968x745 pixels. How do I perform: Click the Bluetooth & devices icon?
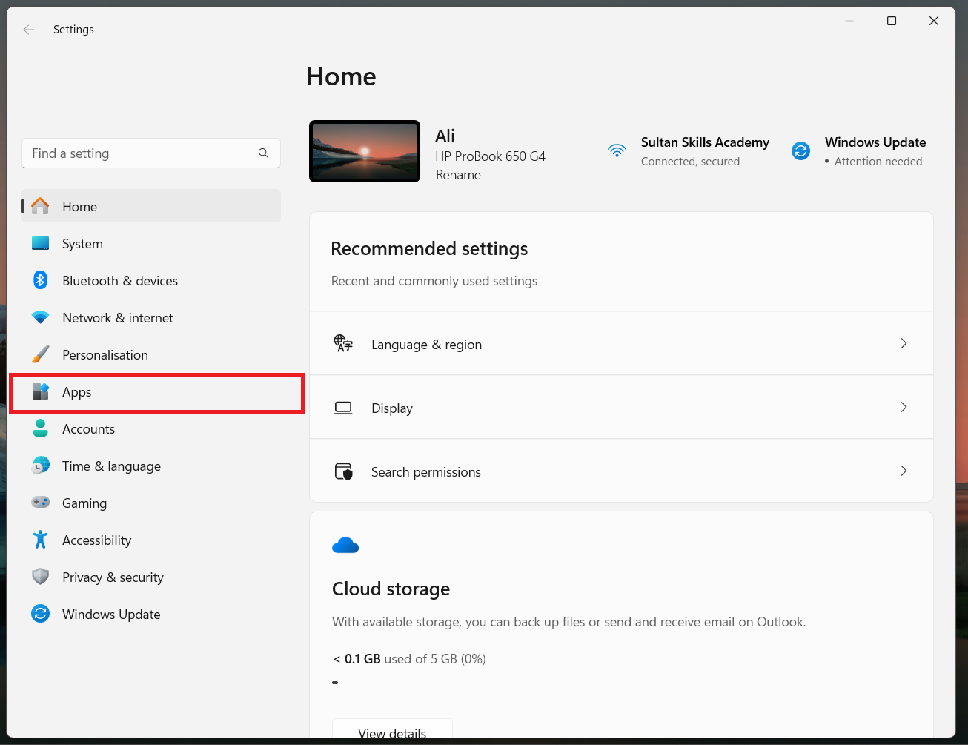tap(41, 280)
